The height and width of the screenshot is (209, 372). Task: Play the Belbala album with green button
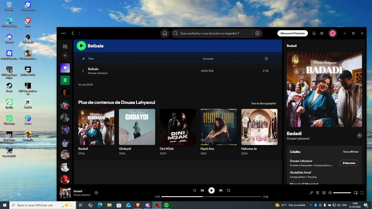pyautogui.click(x=81, y=46)
